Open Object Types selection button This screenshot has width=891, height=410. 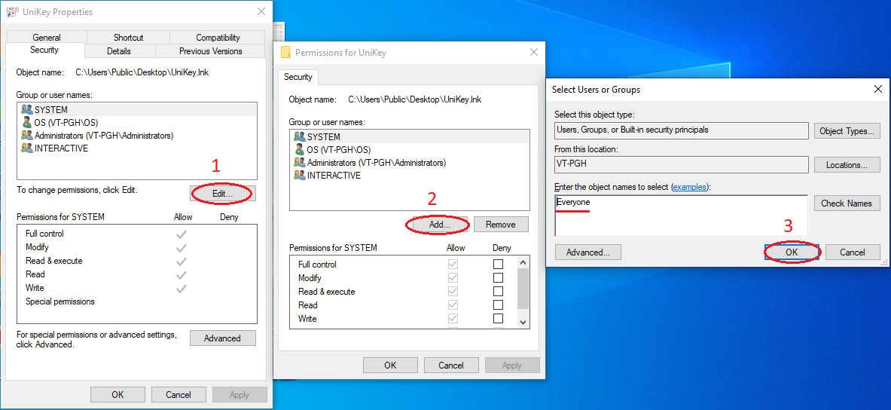[847, 130]
